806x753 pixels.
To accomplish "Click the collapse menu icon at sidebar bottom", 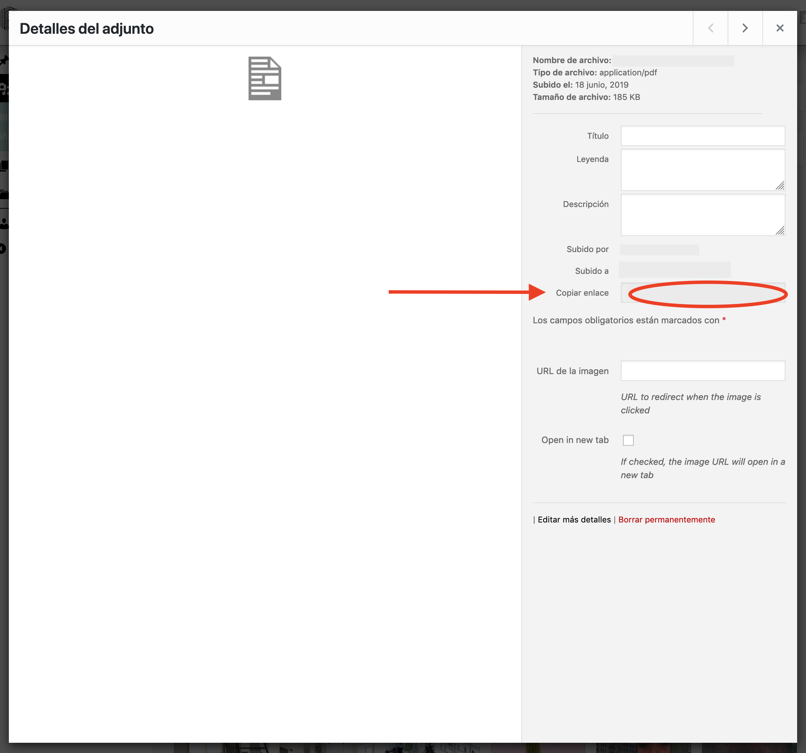I will (x=4, y=248).
